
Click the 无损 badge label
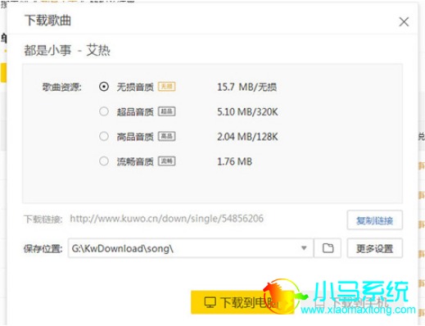click(x=167, y=87)
